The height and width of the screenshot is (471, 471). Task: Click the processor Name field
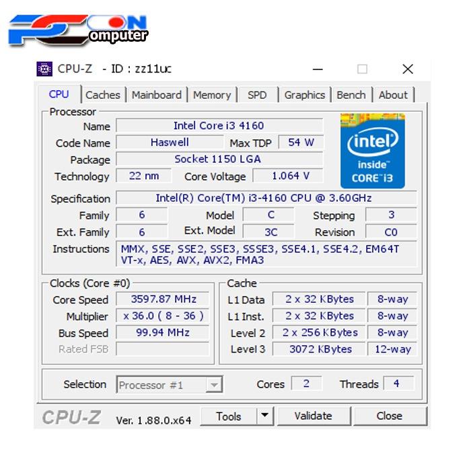[x=219, y=126]
